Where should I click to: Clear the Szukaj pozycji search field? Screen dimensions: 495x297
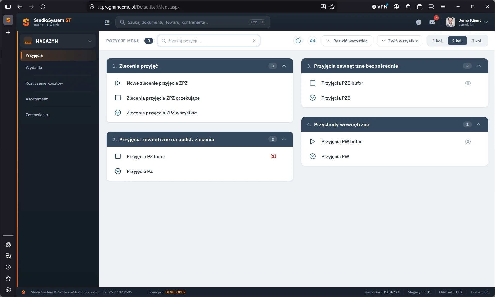pyautogui.click(x=254, y=41)
